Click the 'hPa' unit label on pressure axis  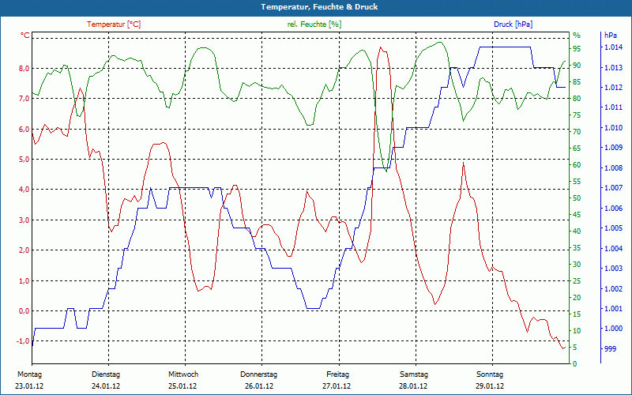point(611,36)
